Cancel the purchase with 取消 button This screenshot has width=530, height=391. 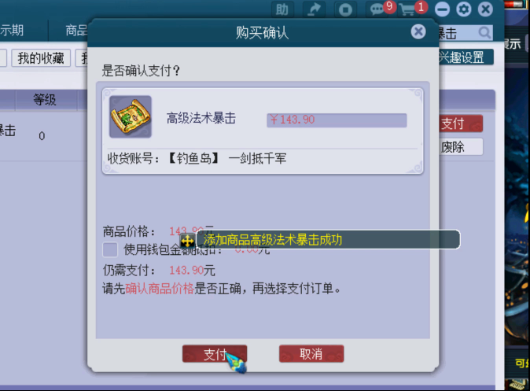[311, 354]
